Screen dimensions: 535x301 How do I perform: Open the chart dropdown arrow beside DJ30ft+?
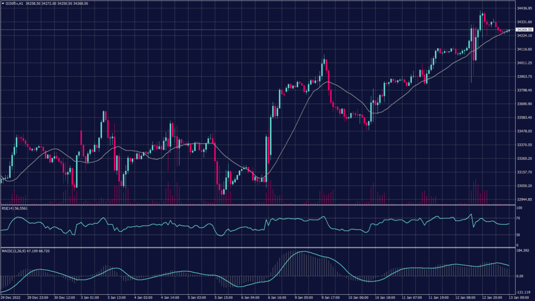[3, 4]
